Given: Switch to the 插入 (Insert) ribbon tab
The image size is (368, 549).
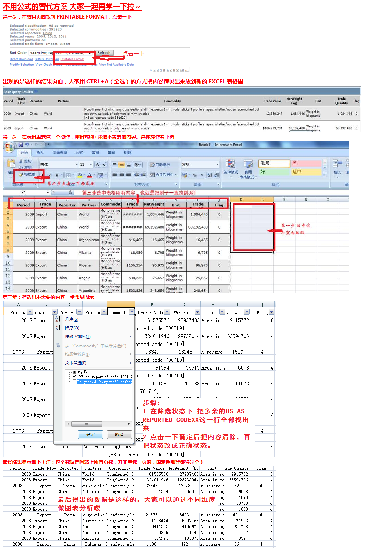Looking at the screenshot, I should pyautogui.click(x=40, y=153).
